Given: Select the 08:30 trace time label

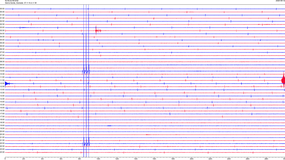Looking at the screenshot, I should click(2, 62).
